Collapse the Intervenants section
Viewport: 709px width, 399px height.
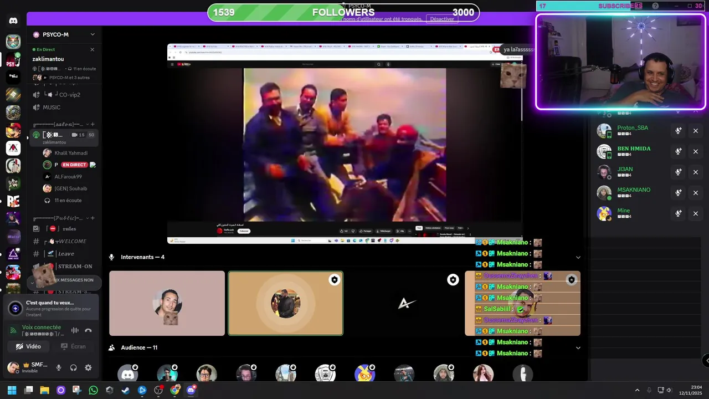(x=578, y=257)
